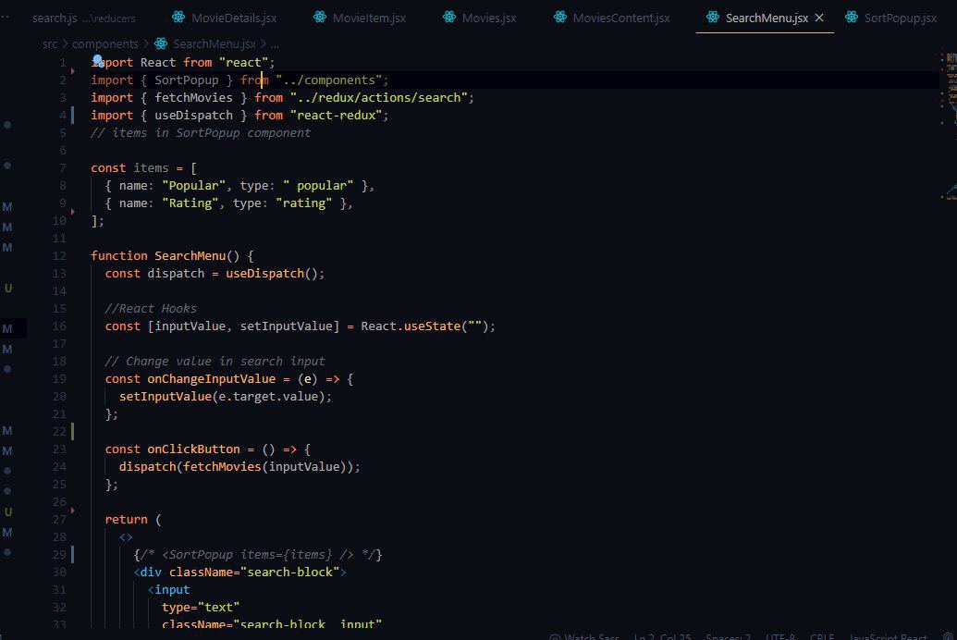Click React icon on SearchMenu.jsx tab
This screenshot has height=640, width=957.
pyautogui.click(x=712, y=17)
